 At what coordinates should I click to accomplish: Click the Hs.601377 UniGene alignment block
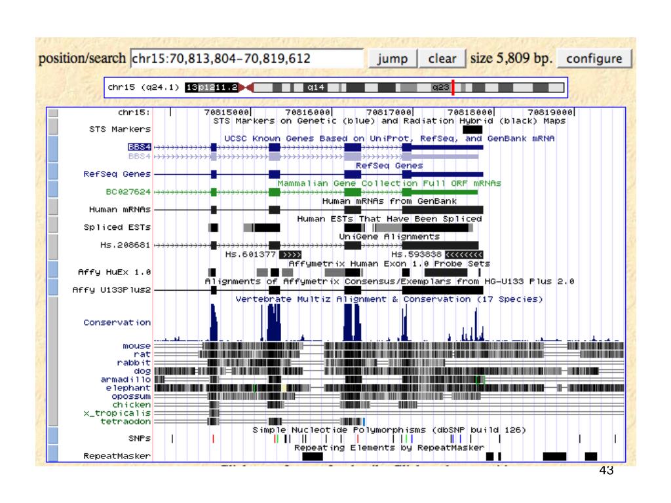click(290, 254)
